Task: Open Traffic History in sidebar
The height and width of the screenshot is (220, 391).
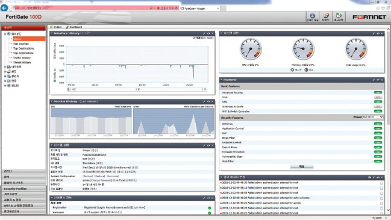Action: tap(22, 58)
